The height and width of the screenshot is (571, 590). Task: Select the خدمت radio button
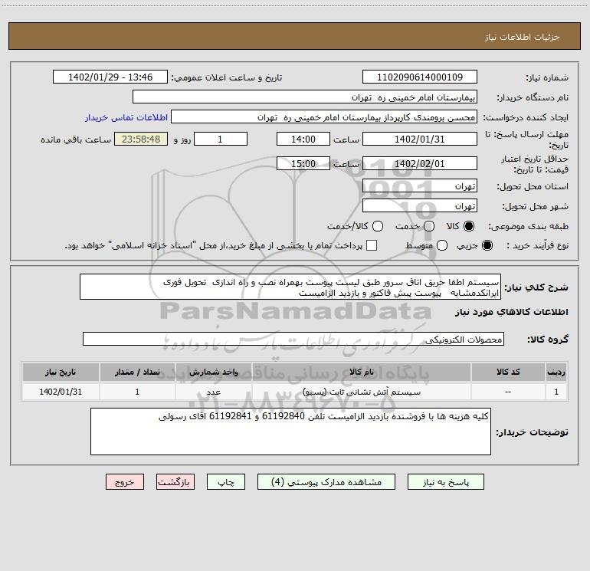click(x=429, y=226)
